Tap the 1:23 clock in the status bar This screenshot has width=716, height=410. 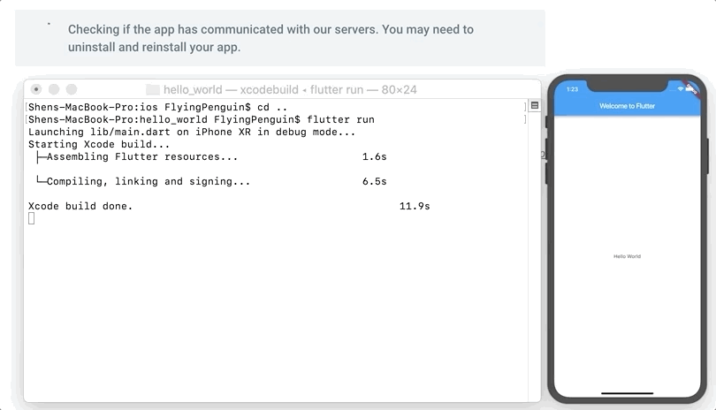[572, 88]
